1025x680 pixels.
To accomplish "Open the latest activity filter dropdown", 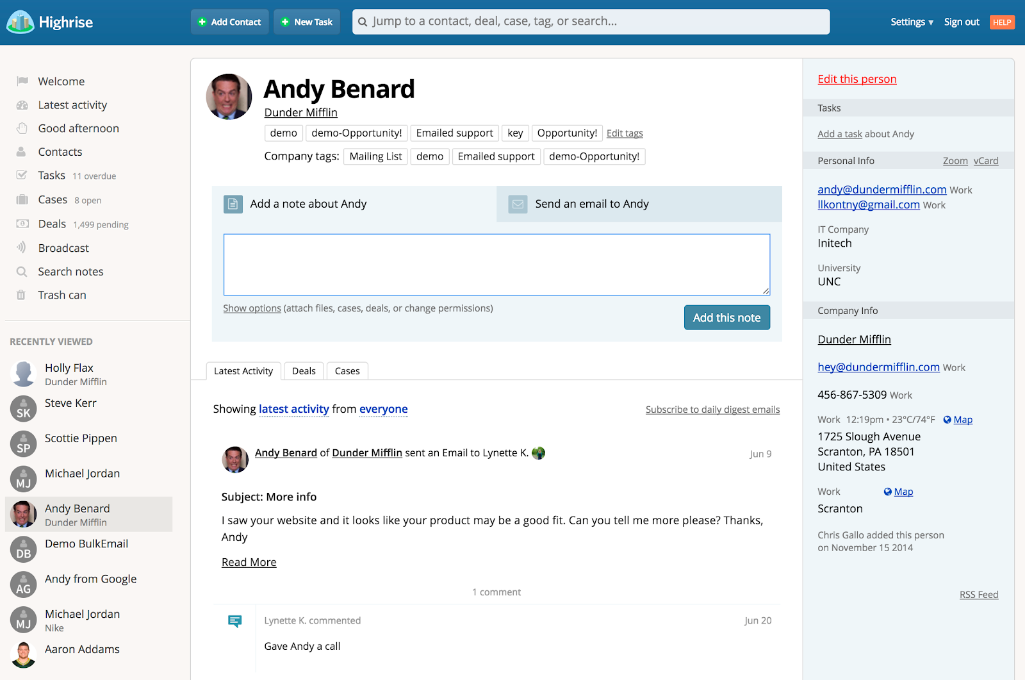I will (x=294, y=409).
